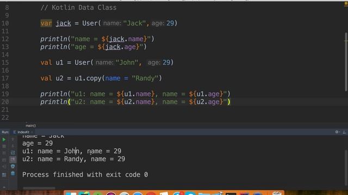Click println on line 19
Image resolution: width=348 pixels, height=195 pixels.
pyautogui.click(x=54, y=94)
